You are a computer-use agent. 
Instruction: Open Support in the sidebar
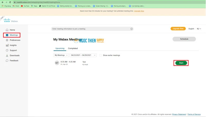click(13, 50)
